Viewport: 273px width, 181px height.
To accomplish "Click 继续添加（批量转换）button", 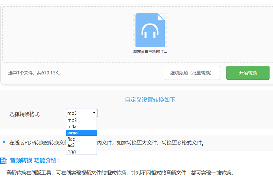I will pos(193,73).
